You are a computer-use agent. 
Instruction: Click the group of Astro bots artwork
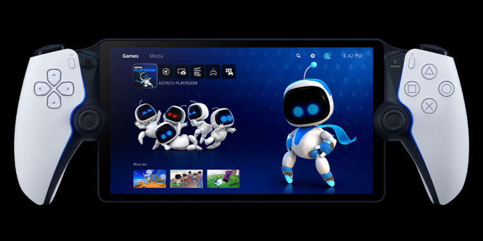(x=185, y=125)
